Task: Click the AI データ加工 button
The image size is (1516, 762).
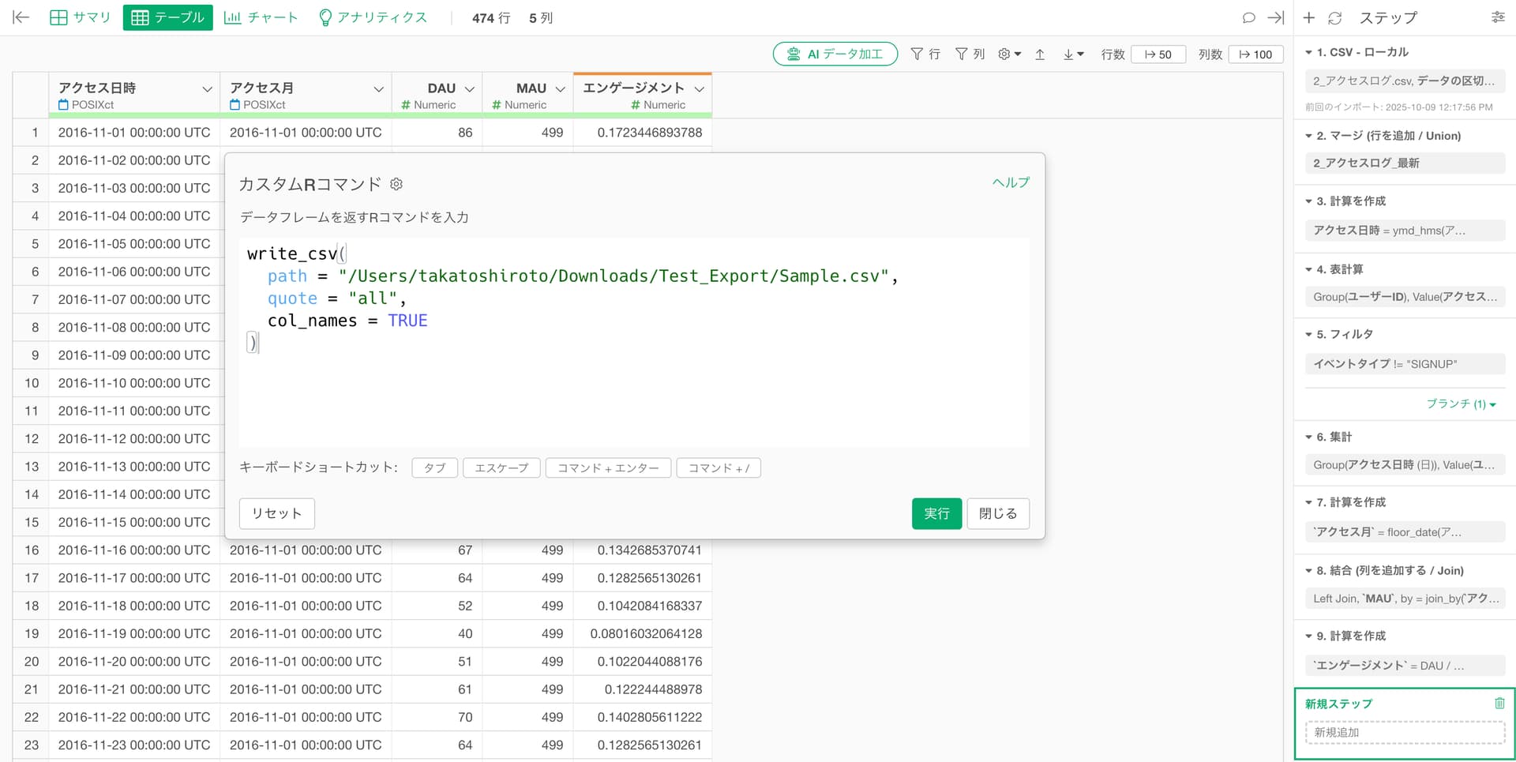Action: coord(835,54)
